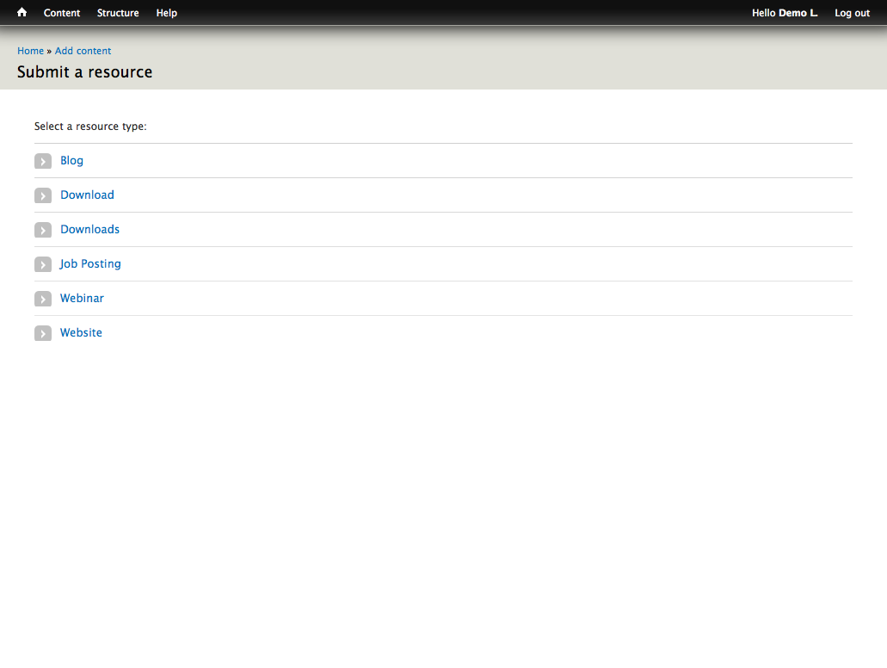Choose the Downloads resource type link
The image size is (887, 668).
pyautogui.click(x=89, y=230)
